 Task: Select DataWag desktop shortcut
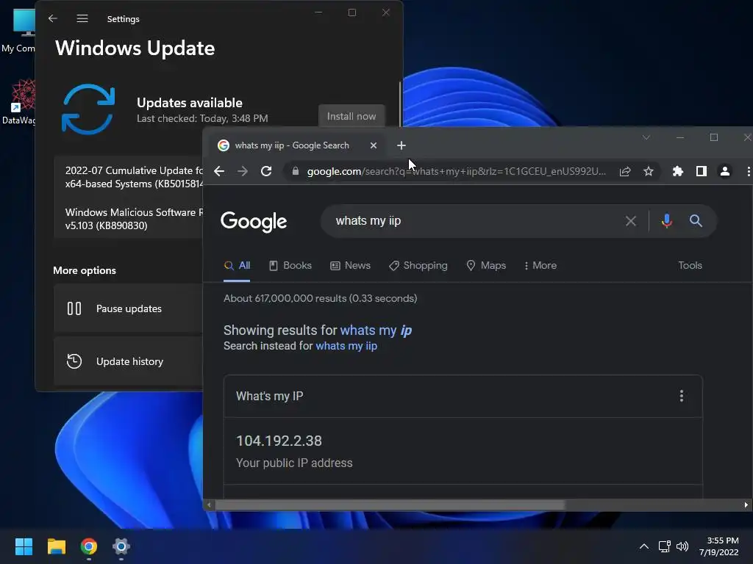point(19,101)
